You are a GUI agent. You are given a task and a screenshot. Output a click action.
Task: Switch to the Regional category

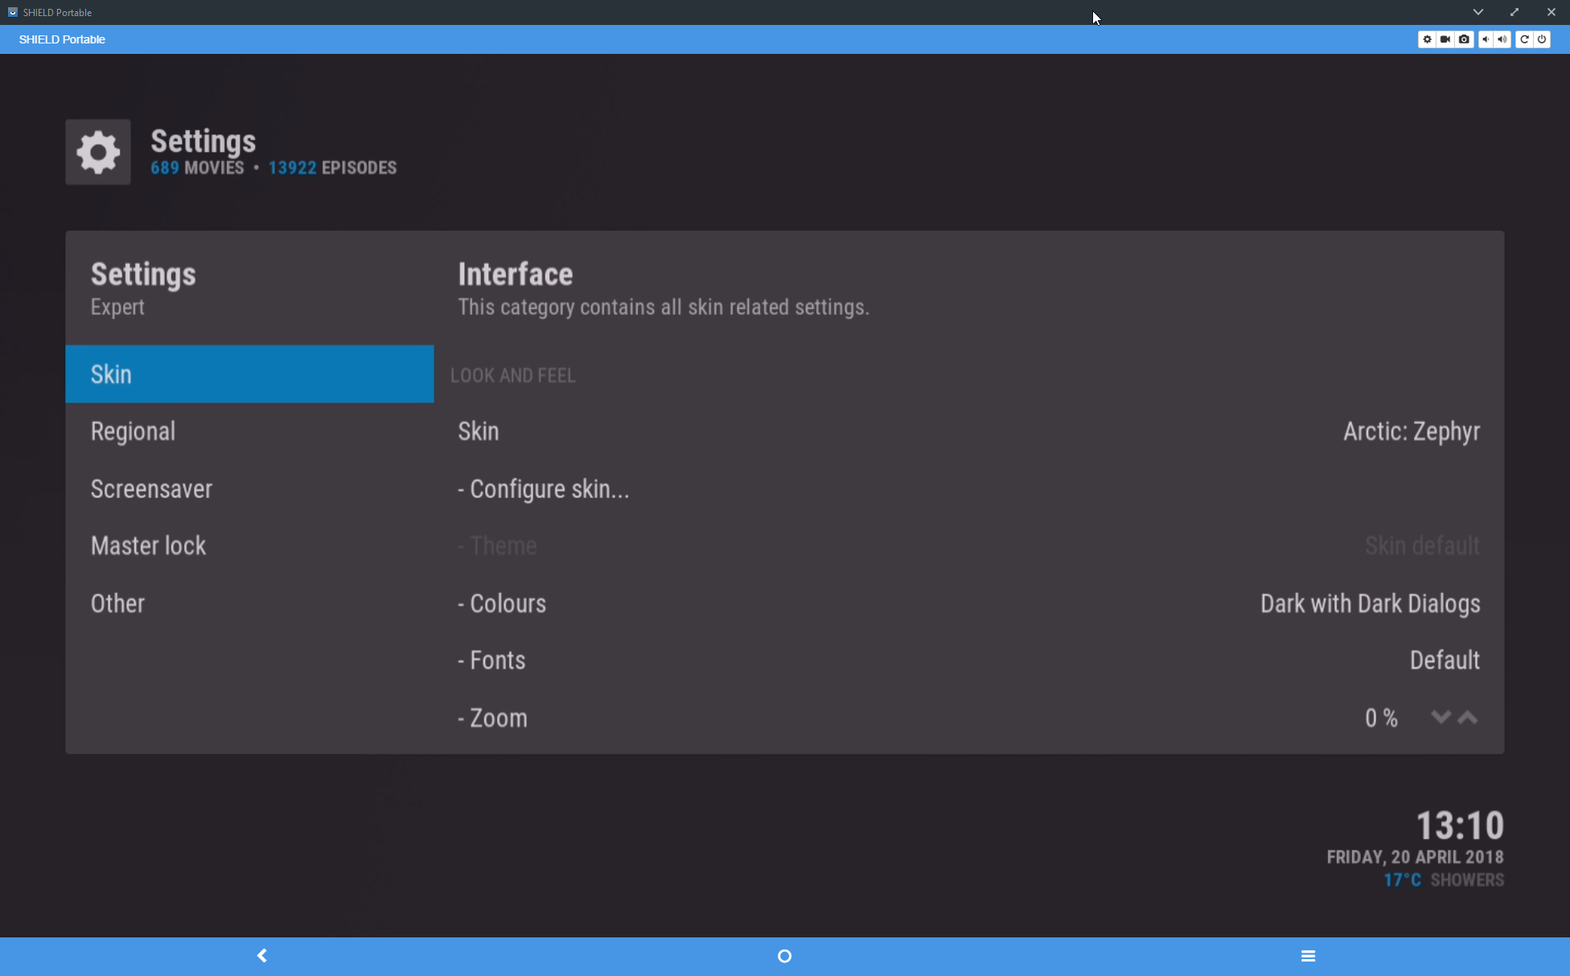pyautogui.click(x=249, y=431)
